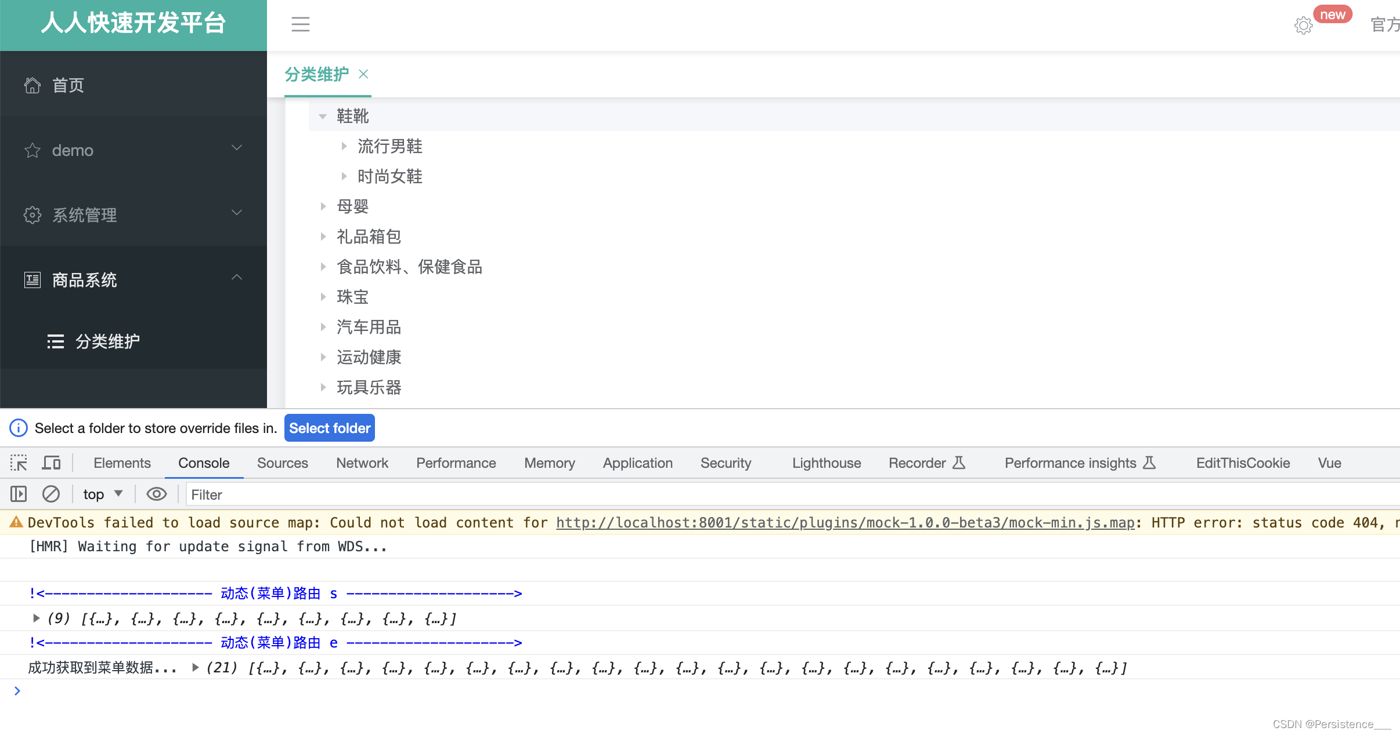This screenshot has width=1400, height=735.
Task: Switch to the Security tab
Action: click(x=726, y=463)
